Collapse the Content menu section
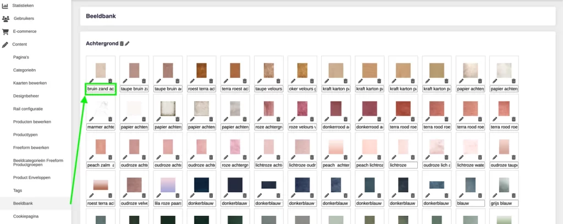The width and height of the screenshot is (563, 224). pos(20,44)
